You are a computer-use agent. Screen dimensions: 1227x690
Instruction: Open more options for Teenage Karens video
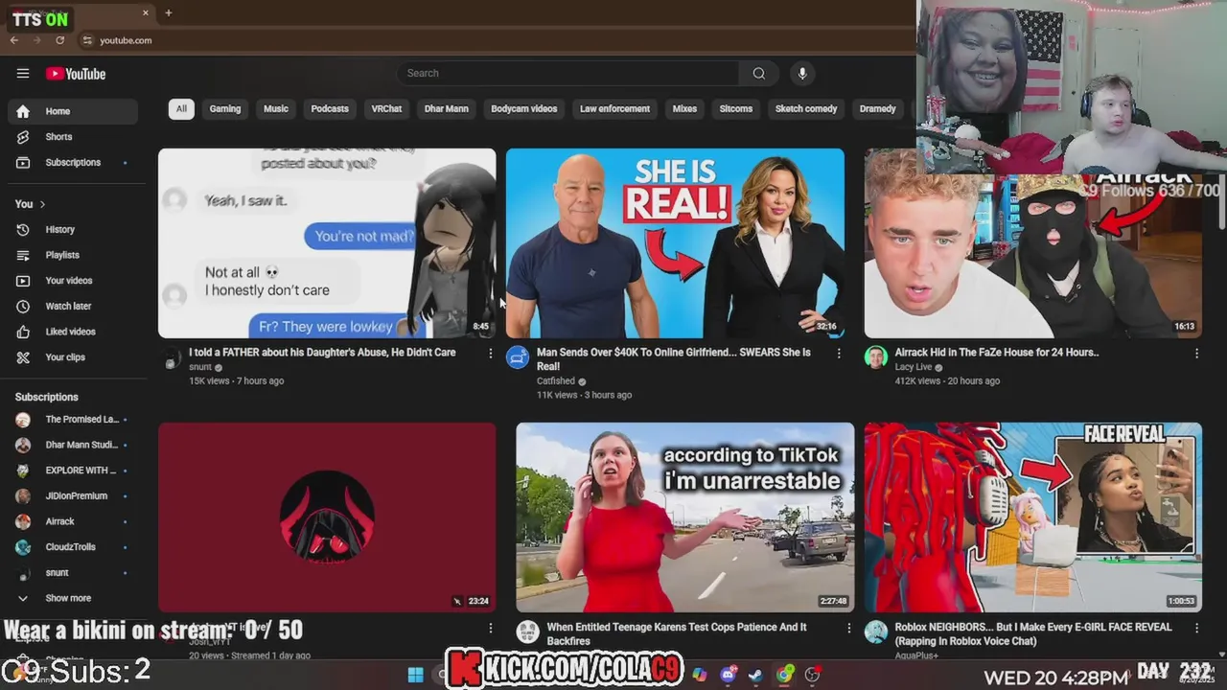click(x=848, y=629)
